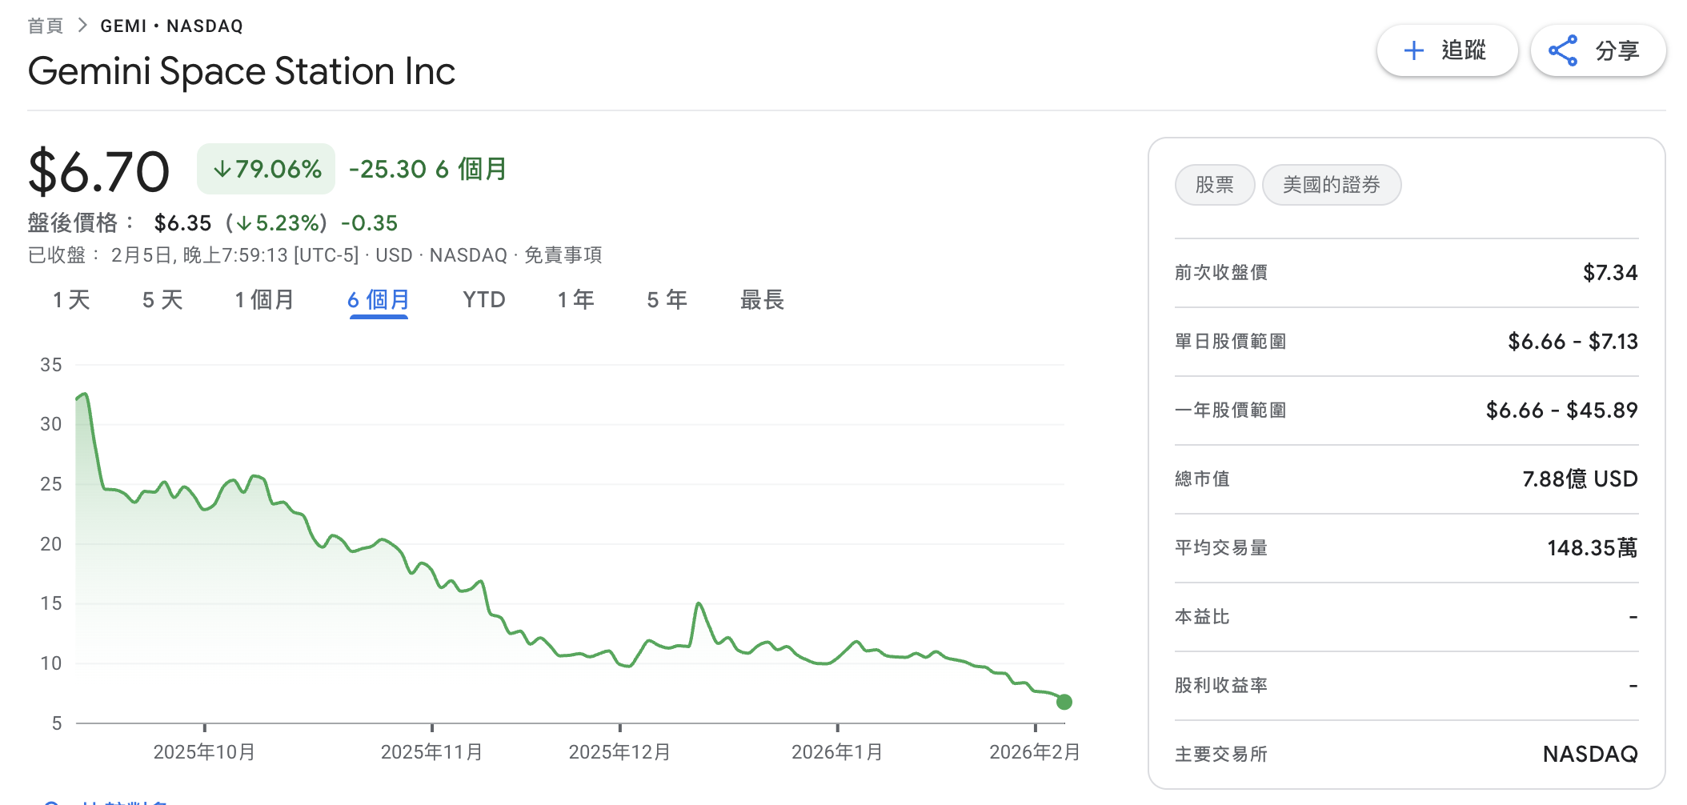Click the 美國的證券 category chip
The width and height of the screenshot is (1687, 805).
click(1332, 185)
